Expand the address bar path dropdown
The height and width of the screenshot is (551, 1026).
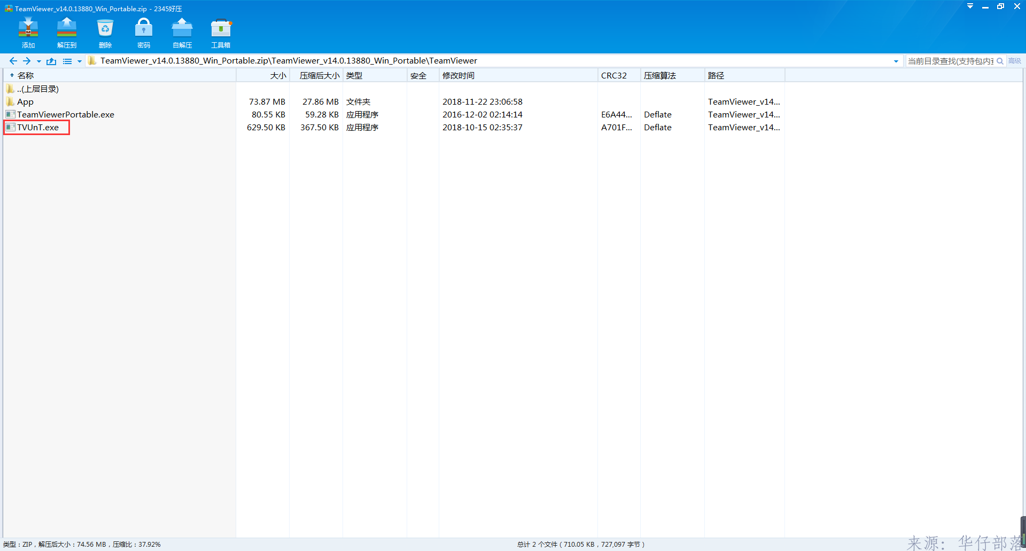click(896, 61)
